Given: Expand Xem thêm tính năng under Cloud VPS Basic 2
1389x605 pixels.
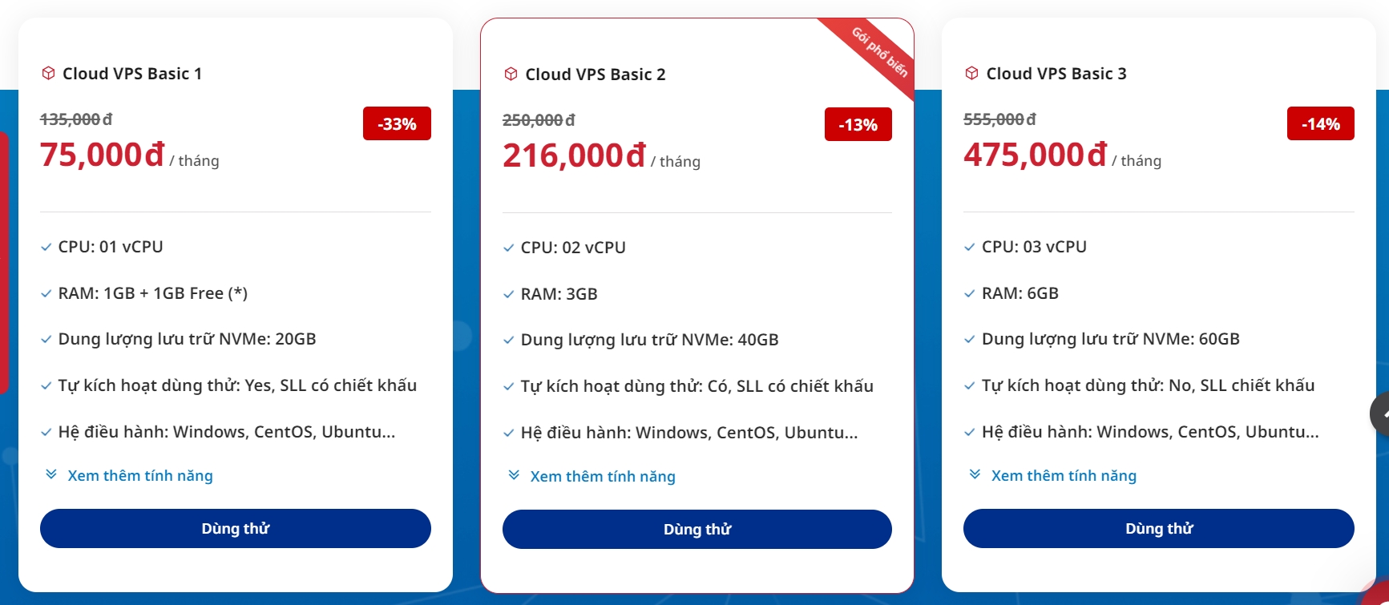Looking at the screenshot, I should pyautogui.click(x=603, y=476).
